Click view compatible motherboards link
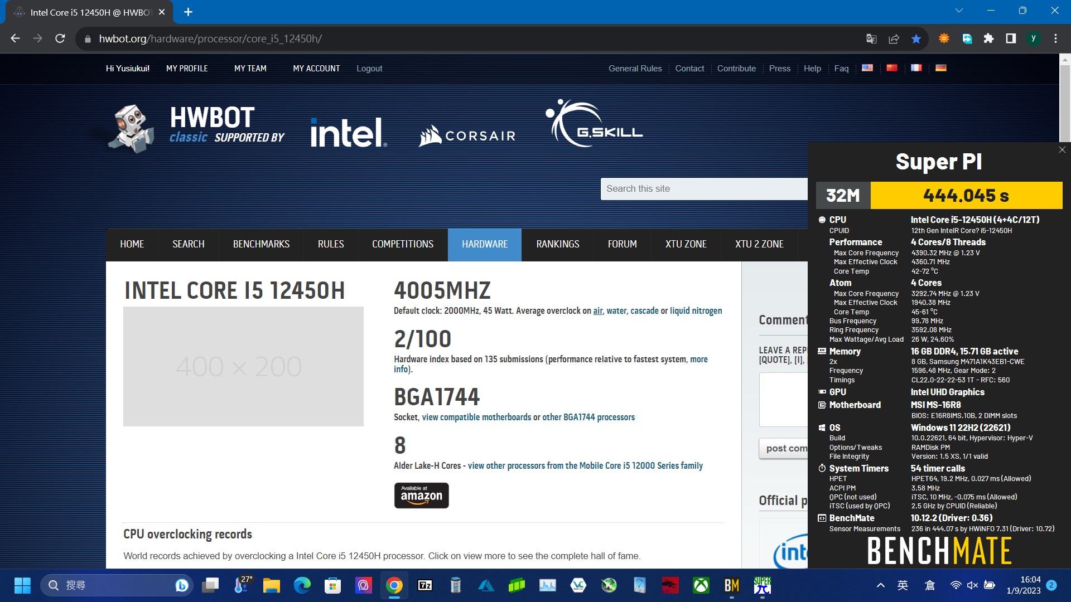This screenshot has height=602, width=1071. pos(476,417)
